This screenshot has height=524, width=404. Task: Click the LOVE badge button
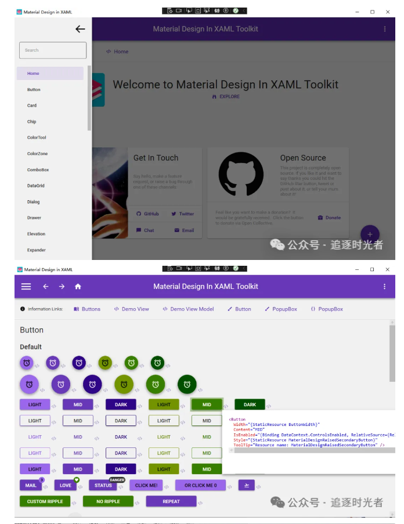(66, 485)
